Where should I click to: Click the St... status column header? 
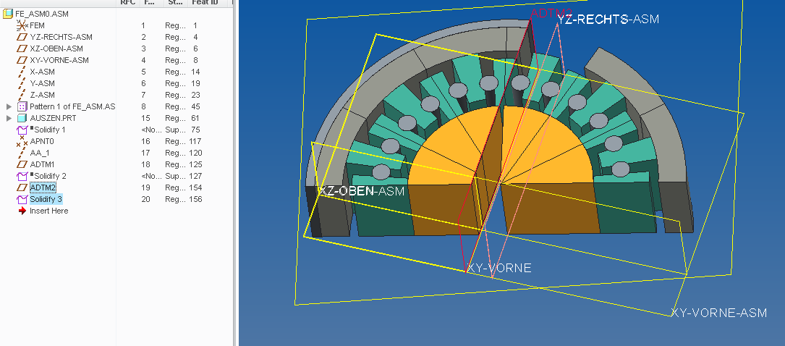coord(175,2)
